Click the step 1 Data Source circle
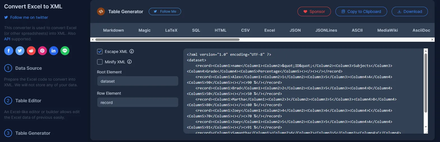 point(8,68)
